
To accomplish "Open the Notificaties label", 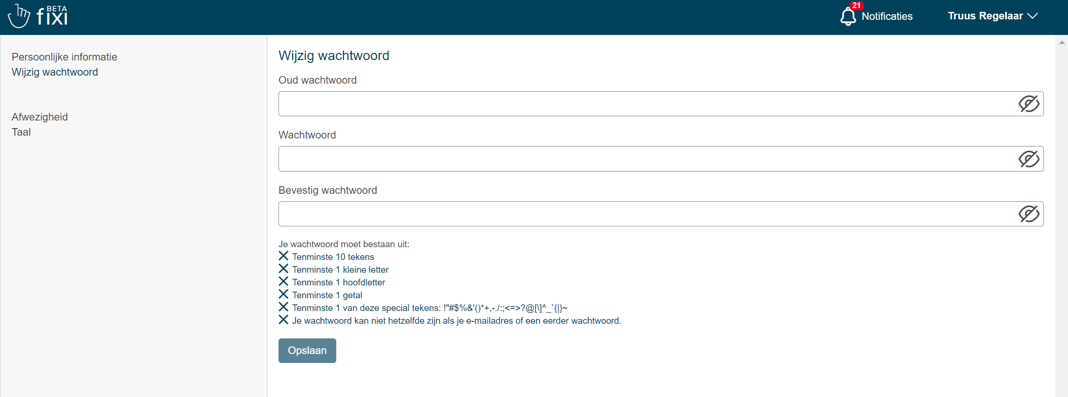I will click(887, 16).
